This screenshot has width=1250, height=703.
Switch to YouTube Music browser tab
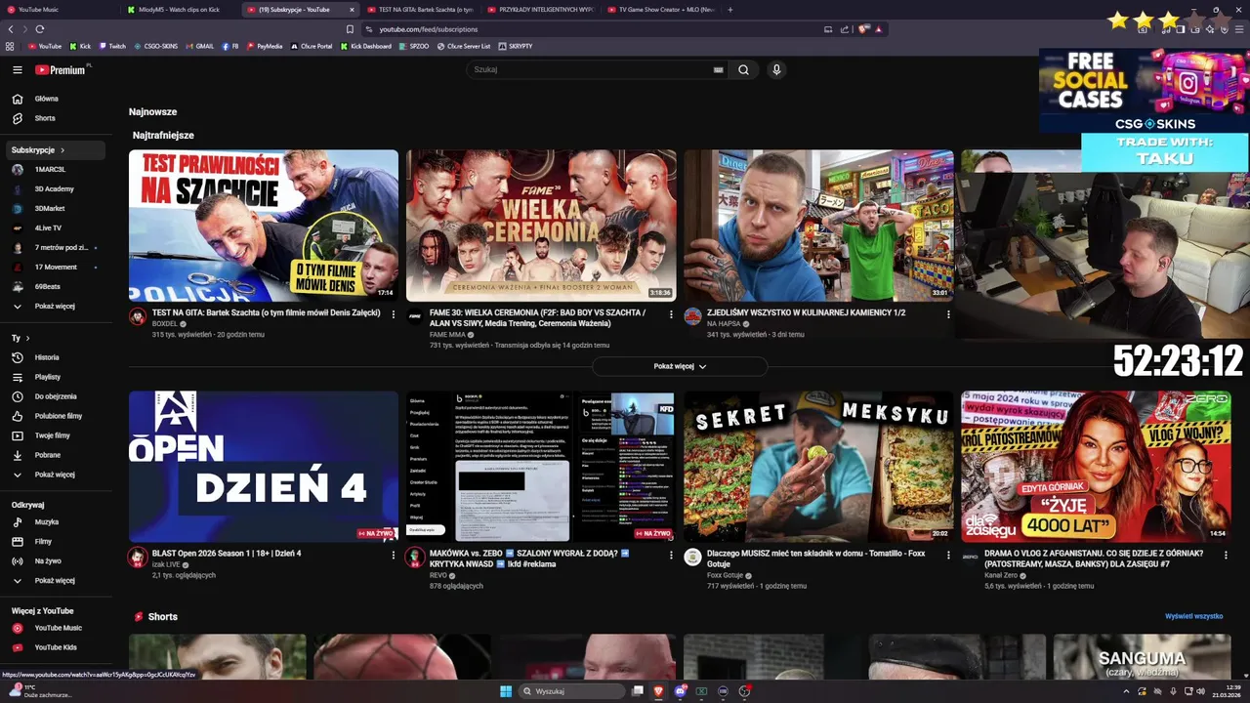59,9
